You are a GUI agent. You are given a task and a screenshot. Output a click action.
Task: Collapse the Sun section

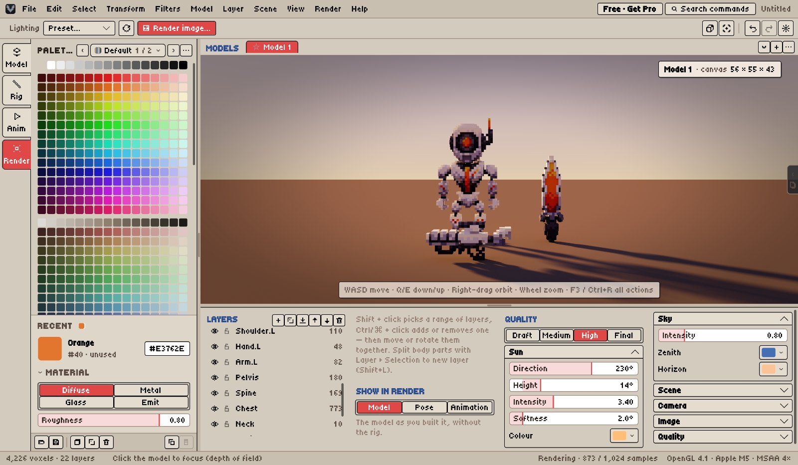[574, 352]
